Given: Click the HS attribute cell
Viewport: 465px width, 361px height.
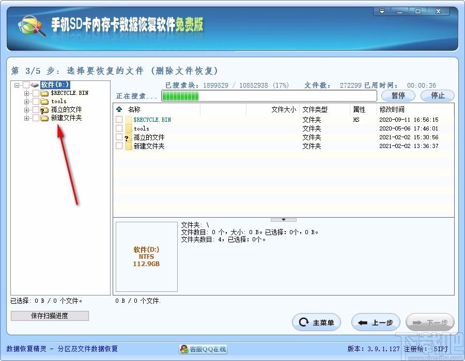Looking at the screenshot, I should click(356, 120).
